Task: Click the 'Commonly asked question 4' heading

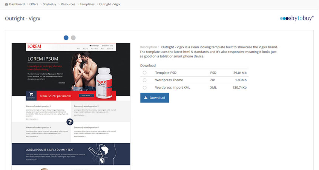Action: 86,127
